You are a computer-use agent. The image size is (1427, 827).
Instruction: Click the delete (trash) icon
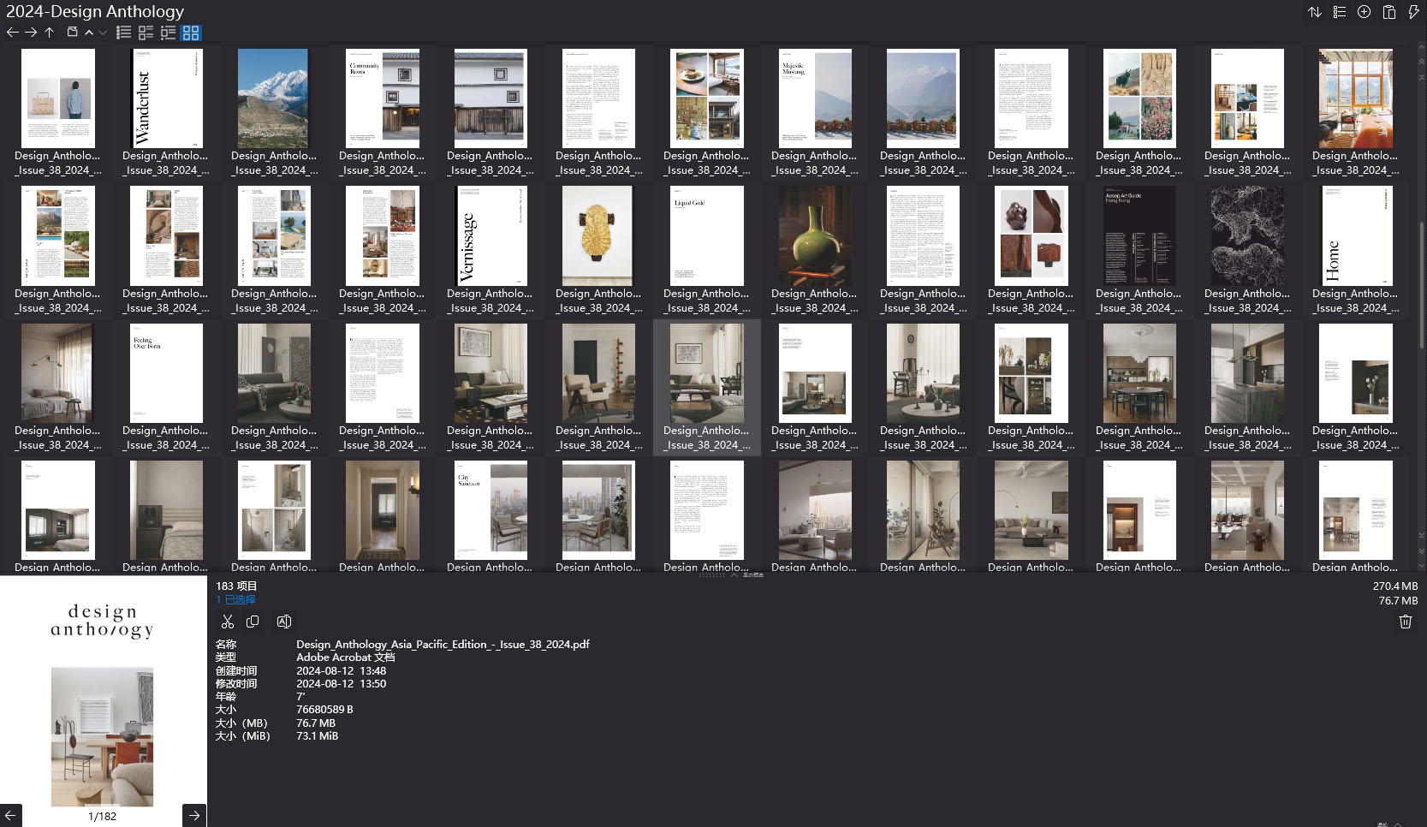[1405, 622]
